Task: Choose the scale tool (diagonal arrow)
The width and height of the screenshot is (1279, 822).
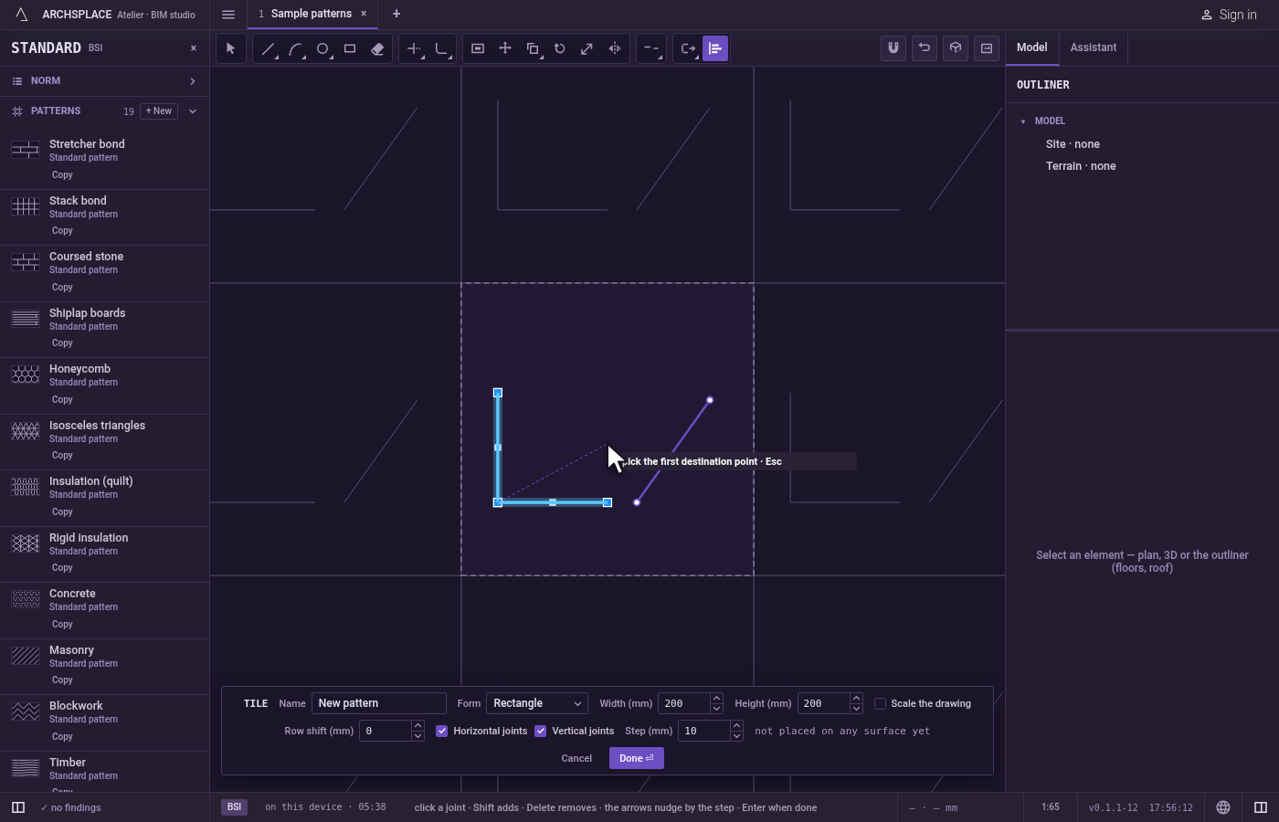Action: [587, 48]
